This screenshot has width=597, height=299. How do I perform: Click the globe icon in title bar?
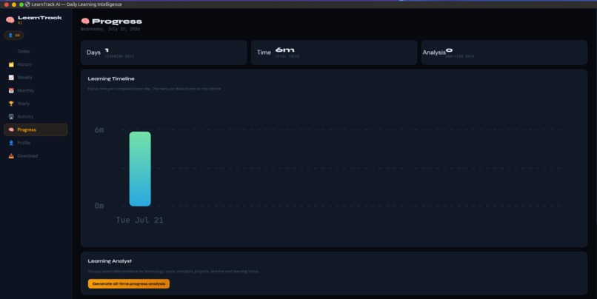click(x=27, y=4)
